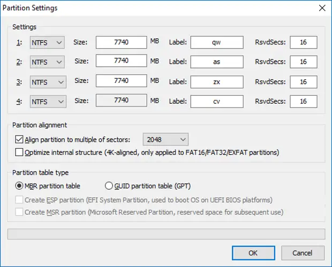Open partition 1 file system dropdown
This screenshot has height=267, width=332.
48,42
